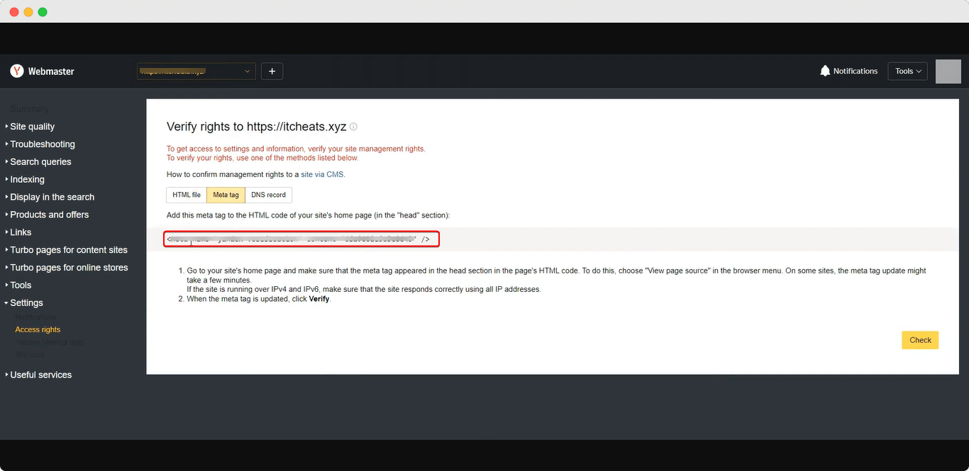969x471 pixels.
Task: Expand the Indexing sidebar section
Action: point(27,179)
